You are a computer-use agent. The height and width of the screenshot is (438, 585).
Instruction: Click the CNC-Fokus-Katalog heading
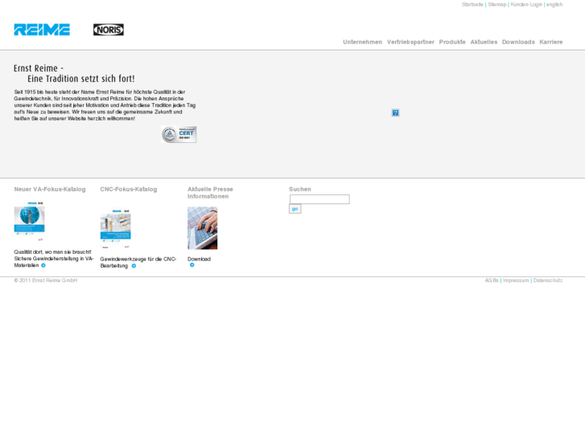128,190
